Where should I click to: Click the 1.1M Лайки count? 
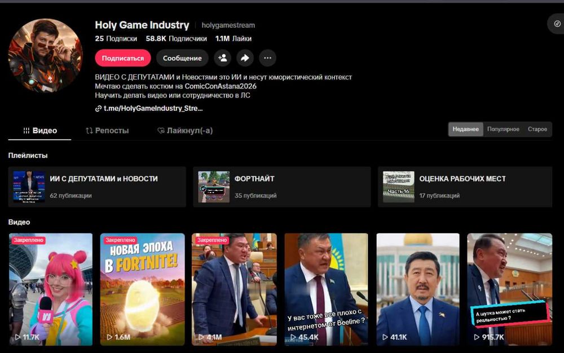233,39
